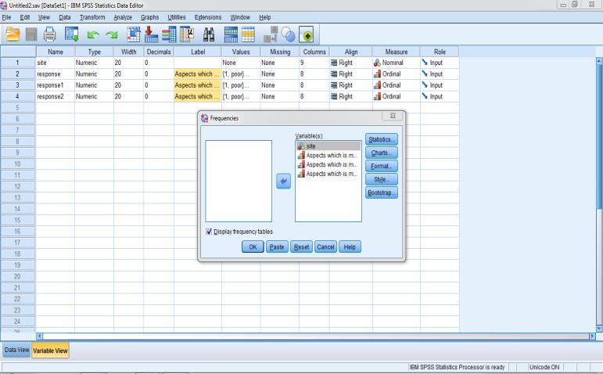The image size is (603, 374).
Task: Close the Frequencies dialog with X
Action: pos(393,116)
